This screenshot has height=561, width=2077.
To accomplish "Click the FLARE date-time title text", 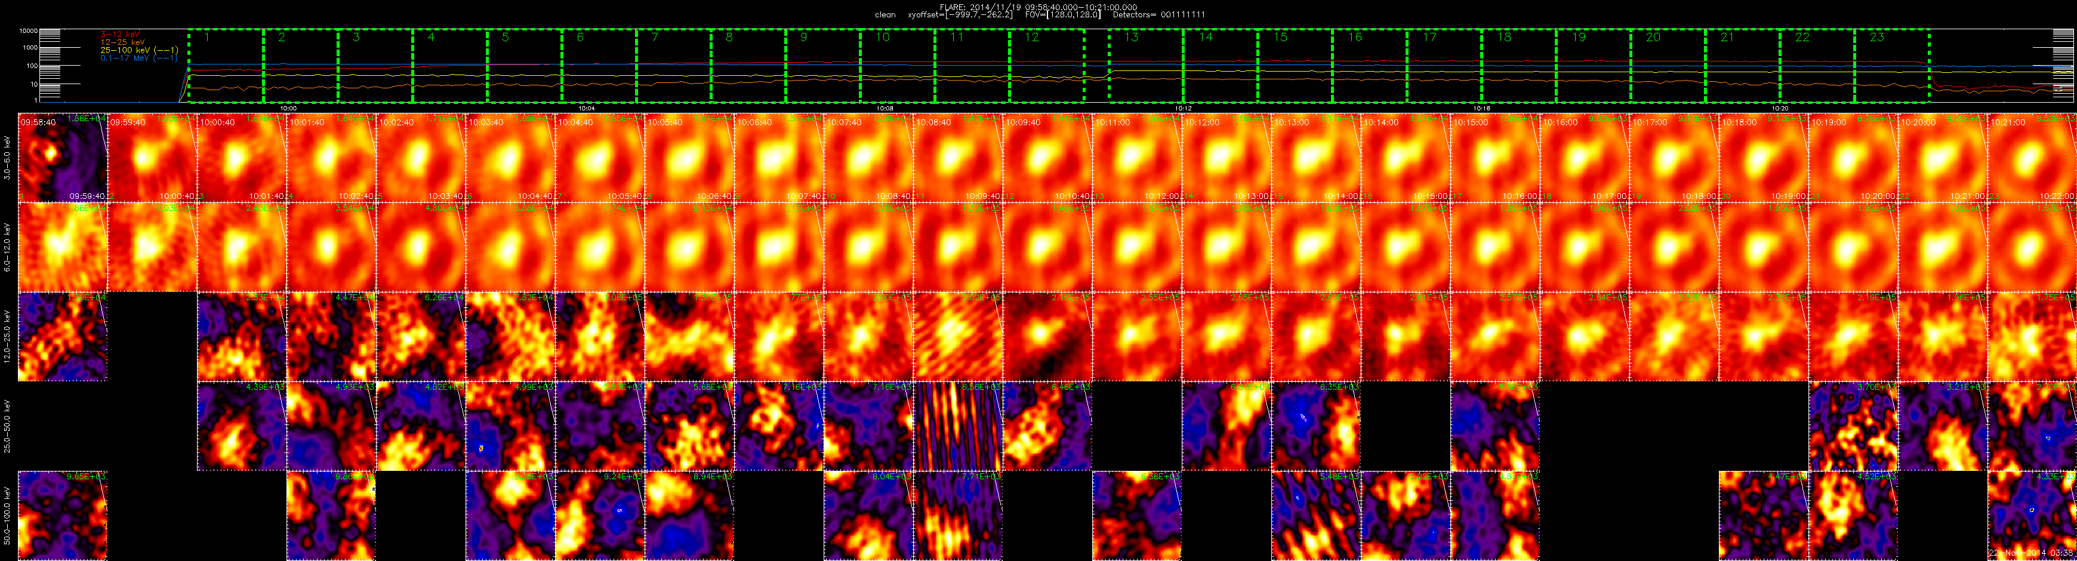I will 1038,7.
